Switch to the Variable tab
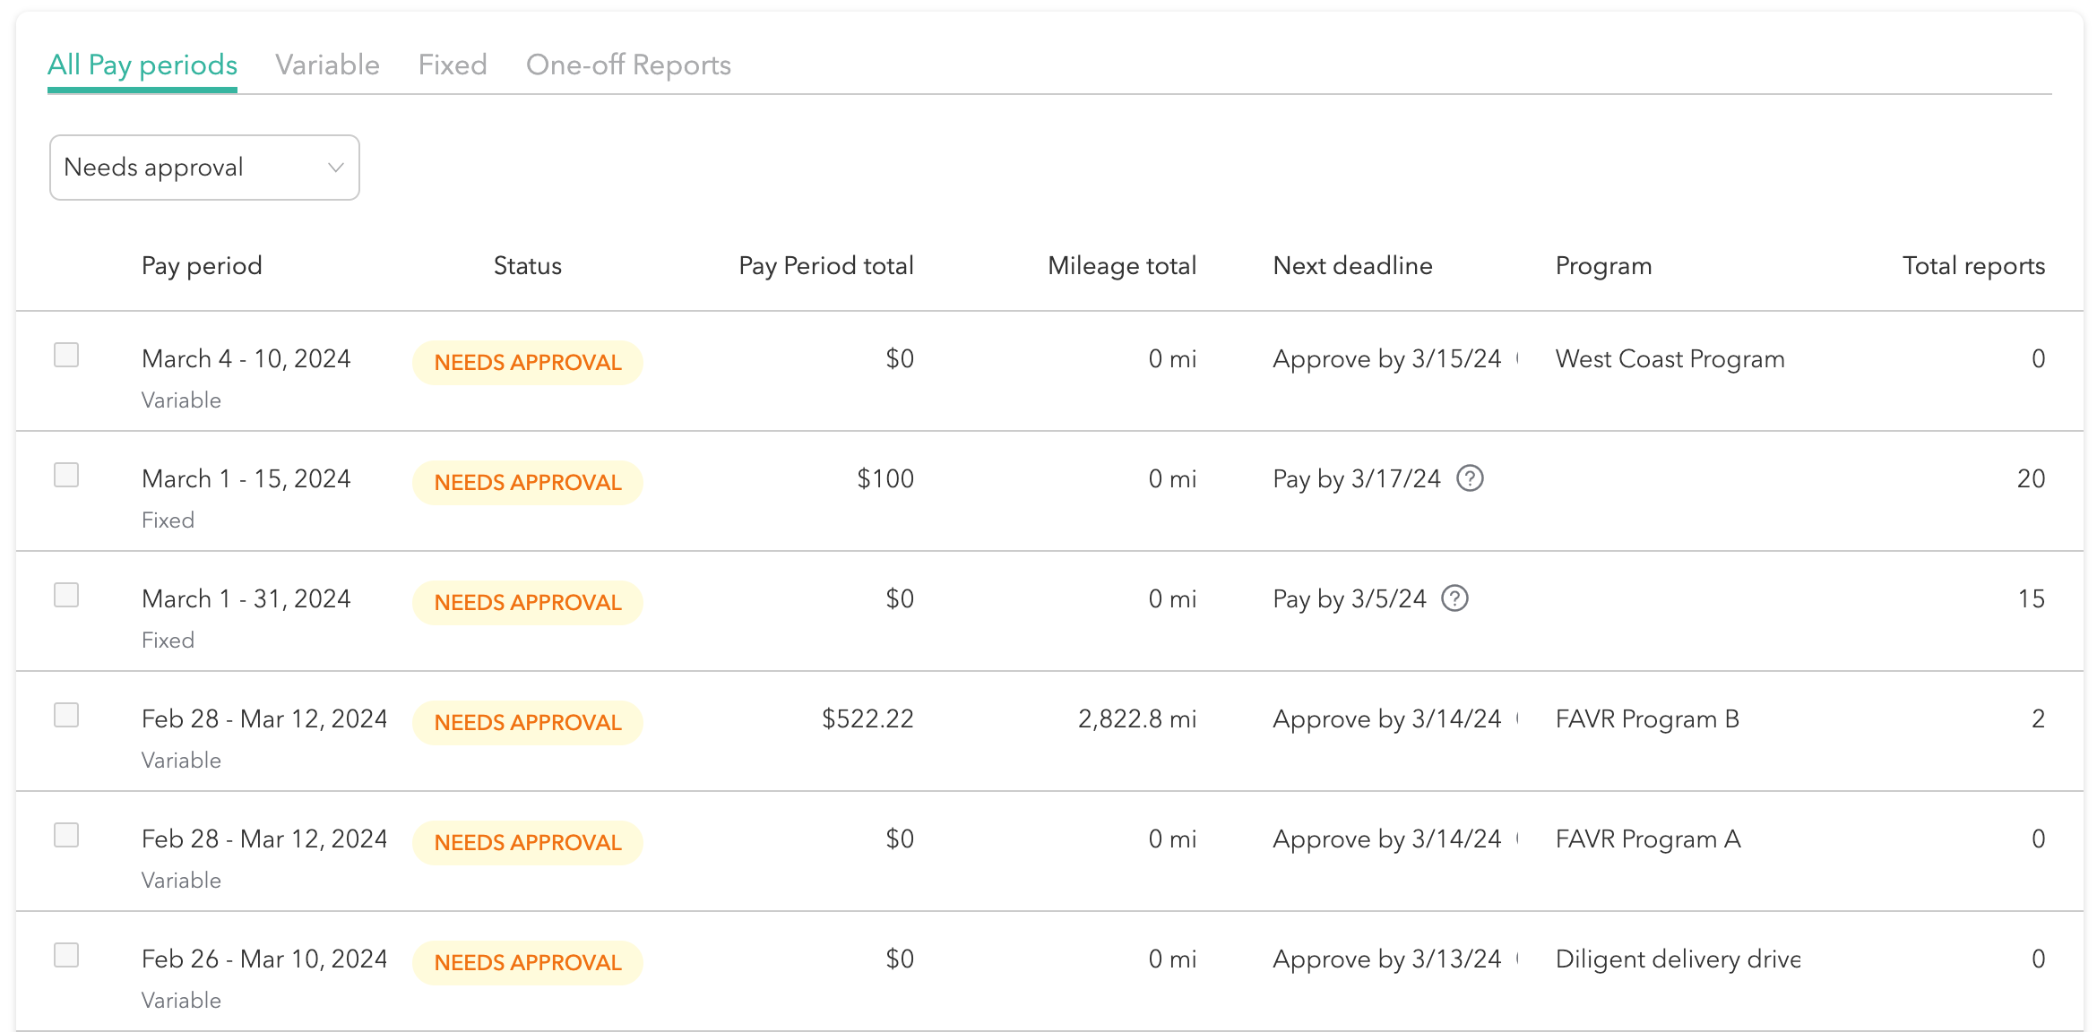2097x1032 pixels. pyautogui.click(x=328, y=64)
